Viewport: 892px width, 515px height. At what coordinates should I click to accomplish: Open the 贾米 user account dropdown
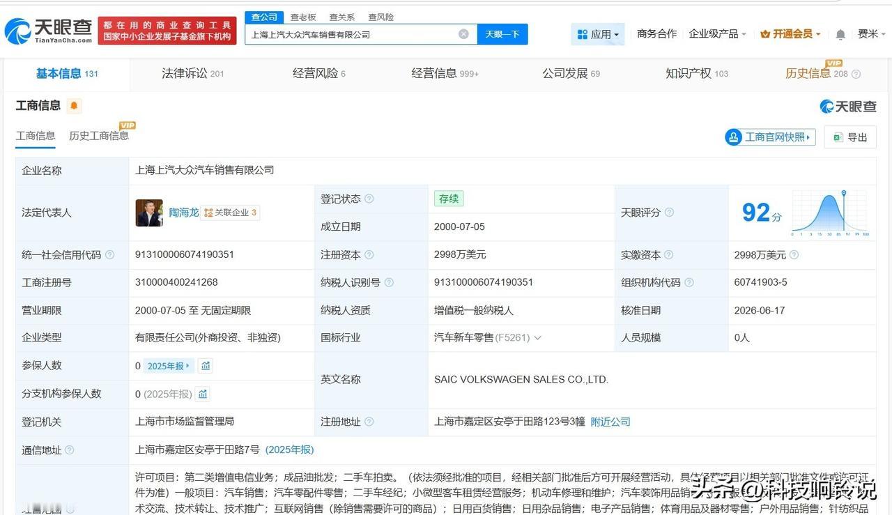(x=871, y=34)
